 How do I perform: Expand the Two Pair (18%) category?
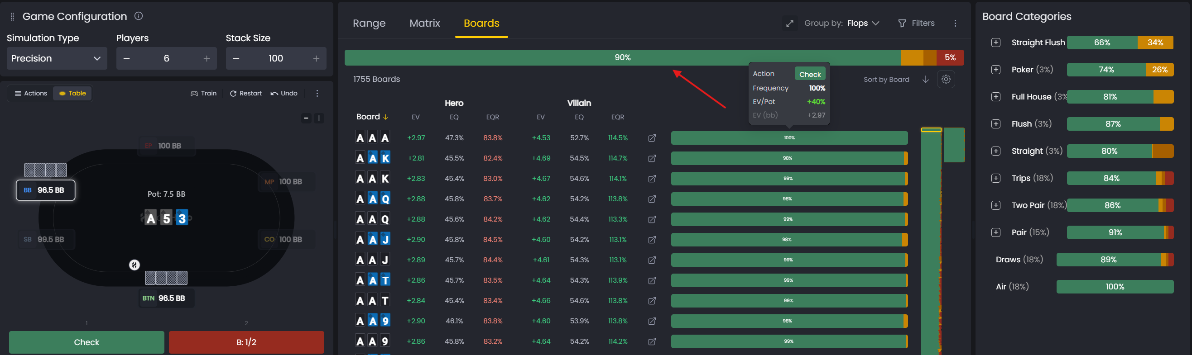(x=996, y=205)
